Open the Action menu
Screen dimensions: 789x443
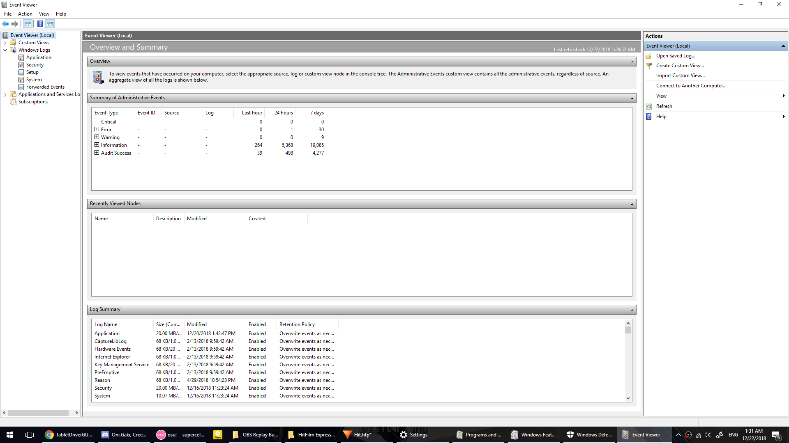click(x=25, y=14)
